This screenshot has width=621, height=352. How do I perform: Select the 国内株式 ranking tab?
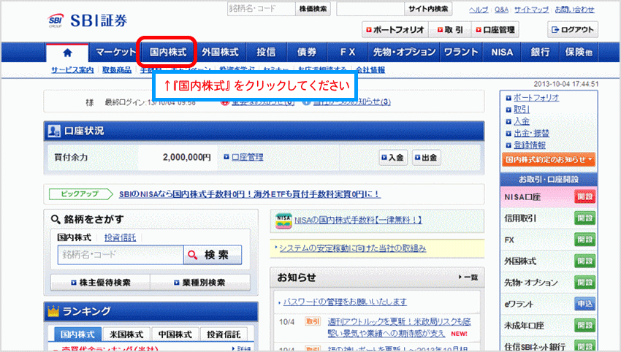tap(77, 334)
